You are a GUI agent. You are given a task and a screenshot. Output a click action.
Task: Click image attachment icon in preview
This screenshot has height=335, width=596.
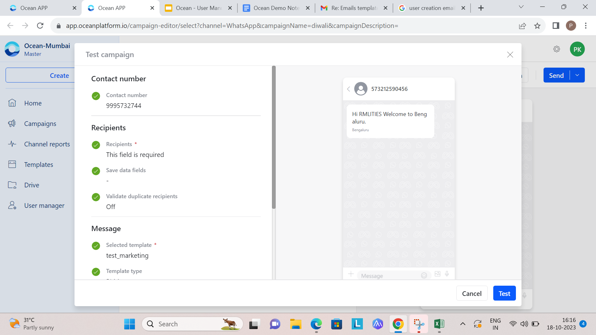pos(438,274)
